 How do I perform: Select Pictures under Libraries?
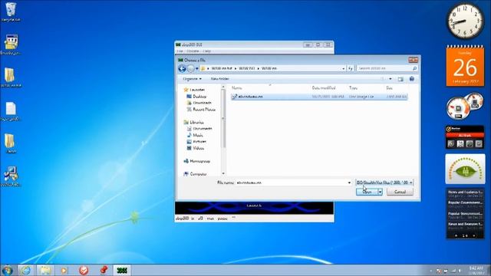tap(196, 142)
